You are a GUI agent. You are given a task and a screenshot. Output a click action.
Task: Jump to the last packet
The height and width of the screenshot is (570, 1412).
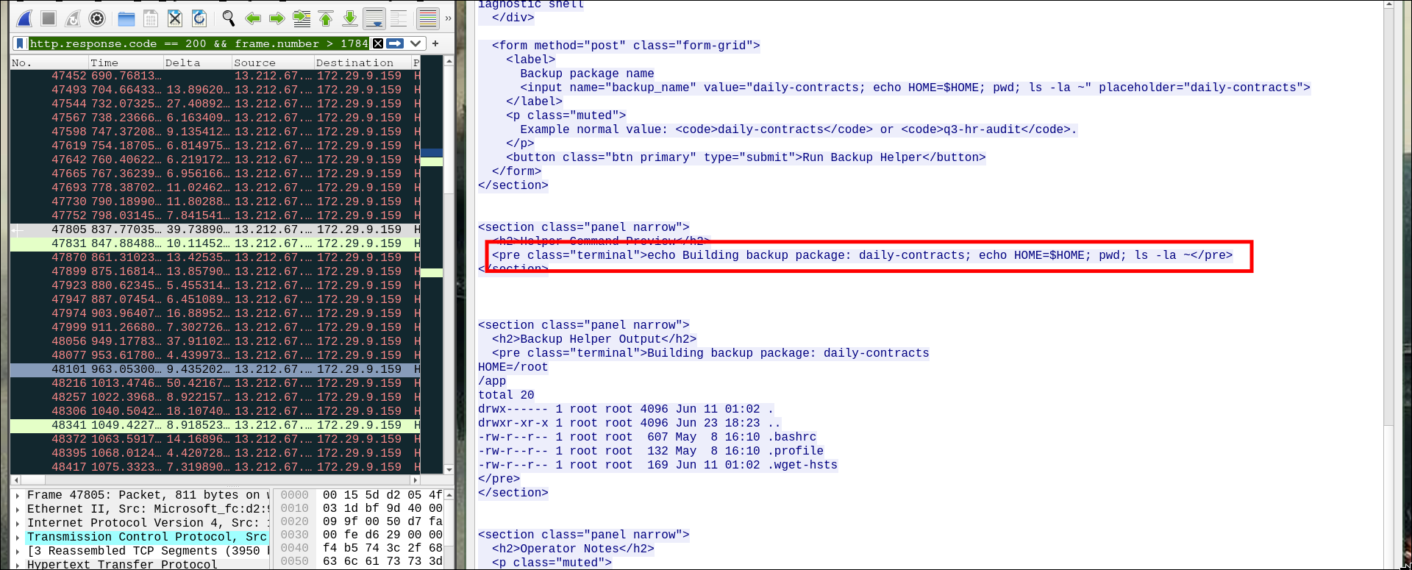[350, 18]
